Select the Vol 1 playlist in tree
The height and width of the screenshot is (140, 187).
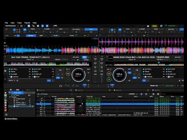pos(17,106)
